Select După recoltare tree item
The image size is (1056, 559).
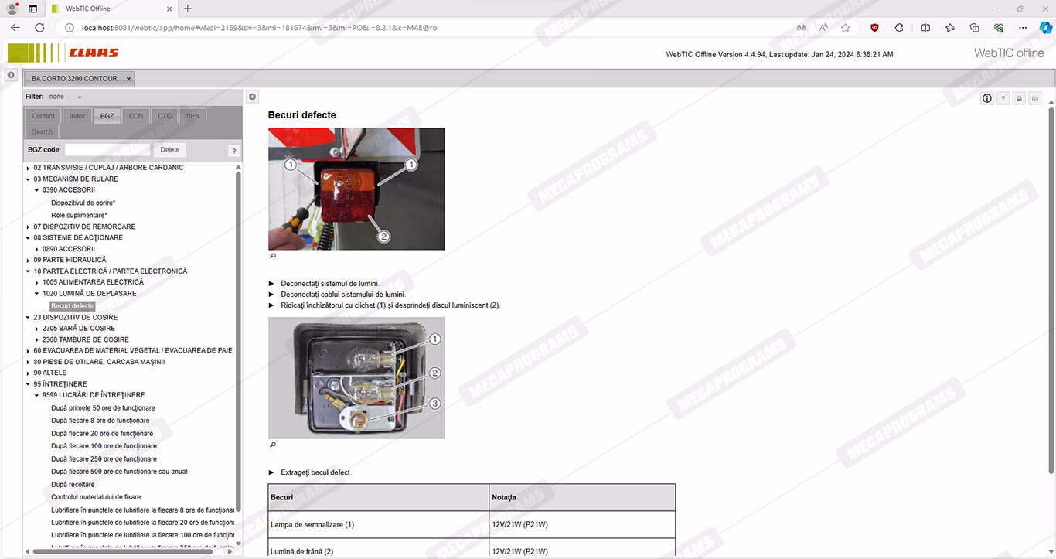pyautogui.click(x=73, y=485)
